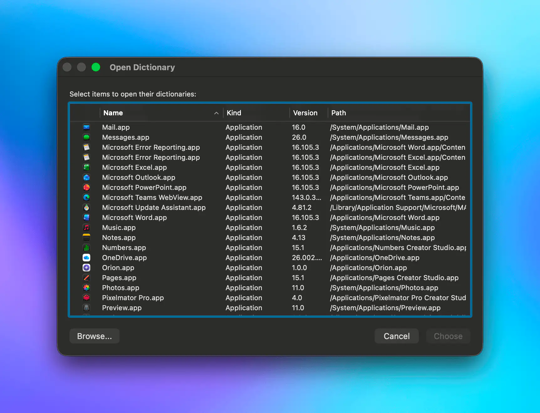
Task: Click the Choose button
Action: tap(448, 336)
